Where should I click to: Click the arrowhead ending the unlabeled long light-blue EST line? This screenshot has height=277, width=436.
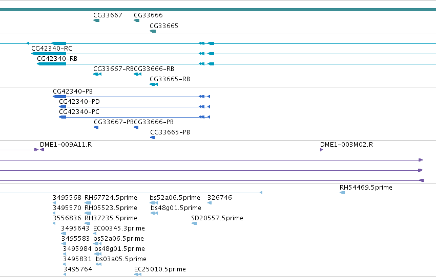[x=261, y=193]
